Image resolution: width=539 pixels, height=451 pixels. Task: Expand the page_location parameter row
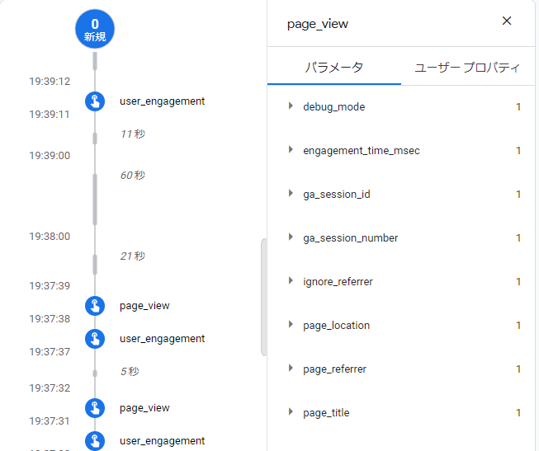(x=291, y=325)
